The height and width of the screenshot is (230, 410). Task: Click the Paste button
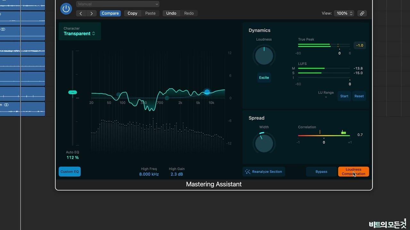pos(150,13)
